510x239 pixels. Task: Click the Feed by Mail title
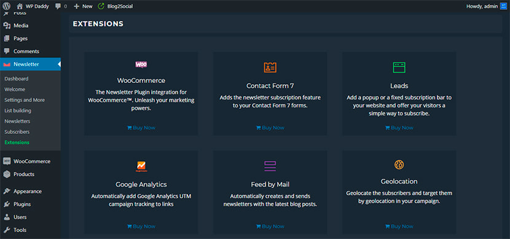click(270, 184)
